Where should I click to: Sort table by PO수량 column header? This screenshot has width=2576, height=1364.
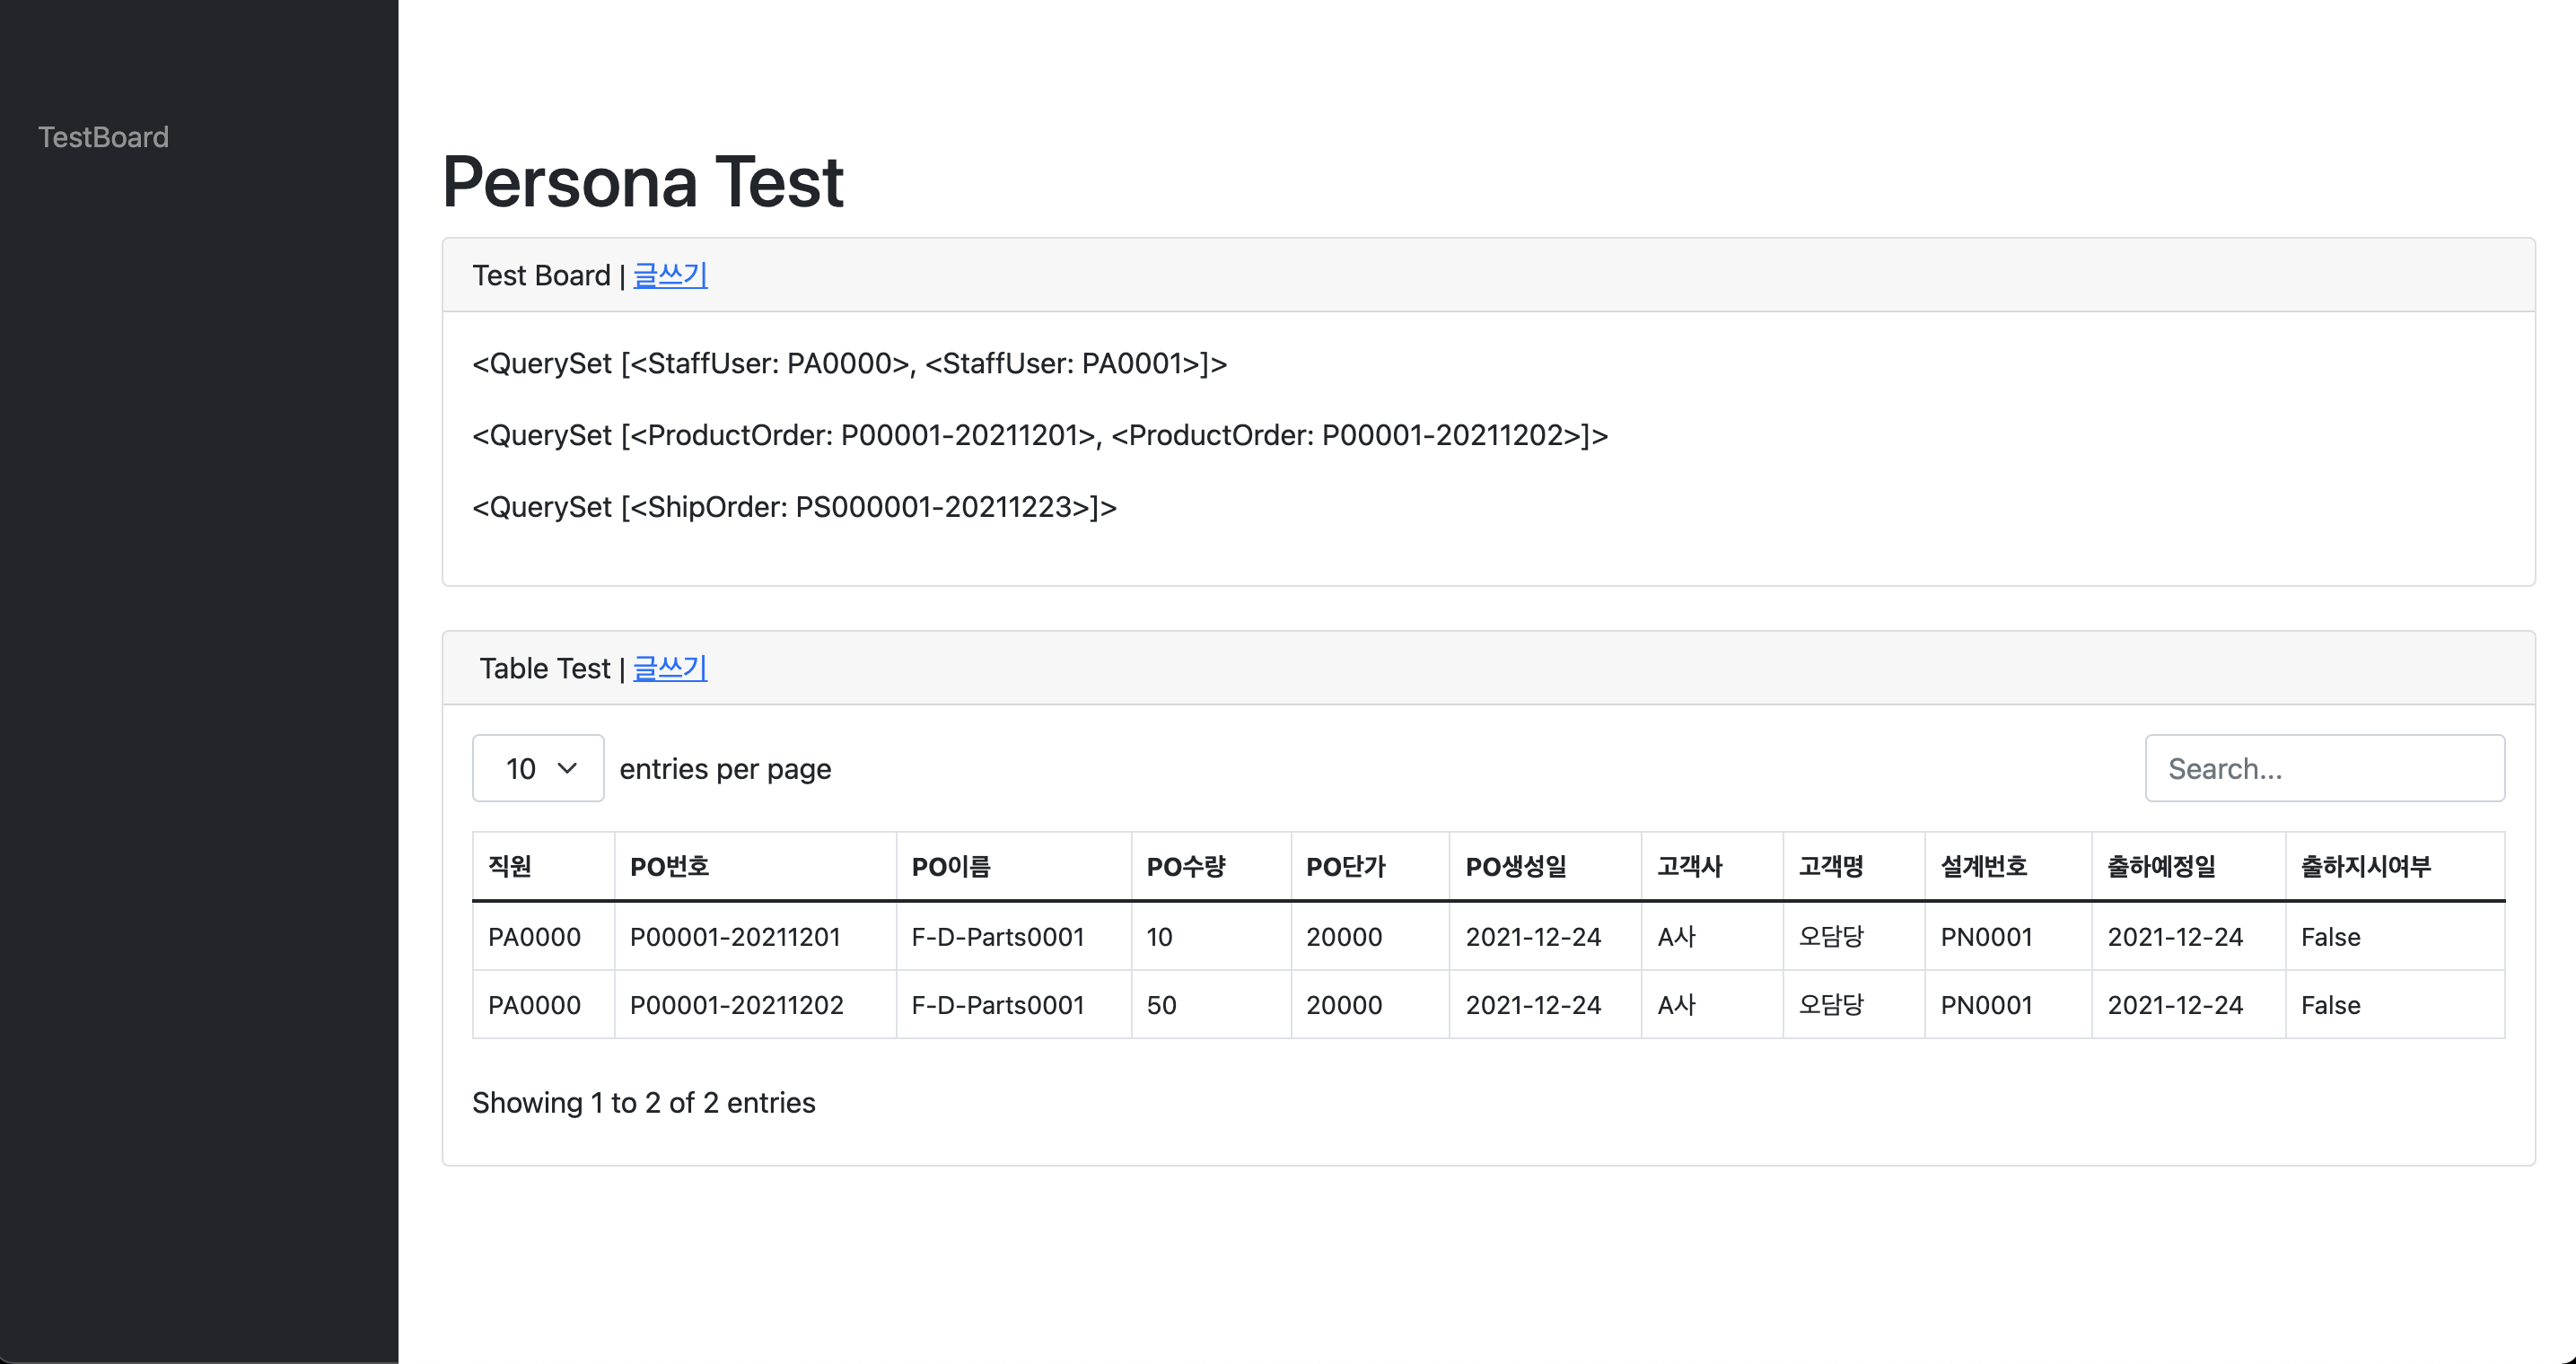1185,866
